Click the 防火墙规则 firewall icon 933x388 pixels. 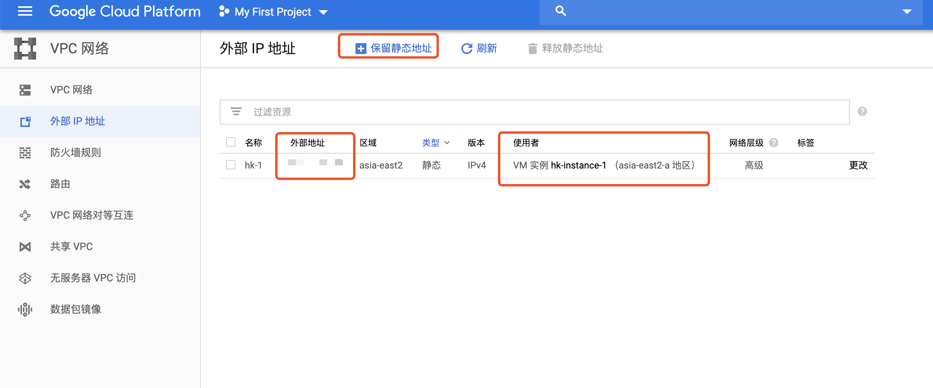[x=25, y=153]
